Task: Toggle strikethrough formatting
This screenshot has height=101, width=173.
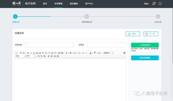Action: (40, 53)
